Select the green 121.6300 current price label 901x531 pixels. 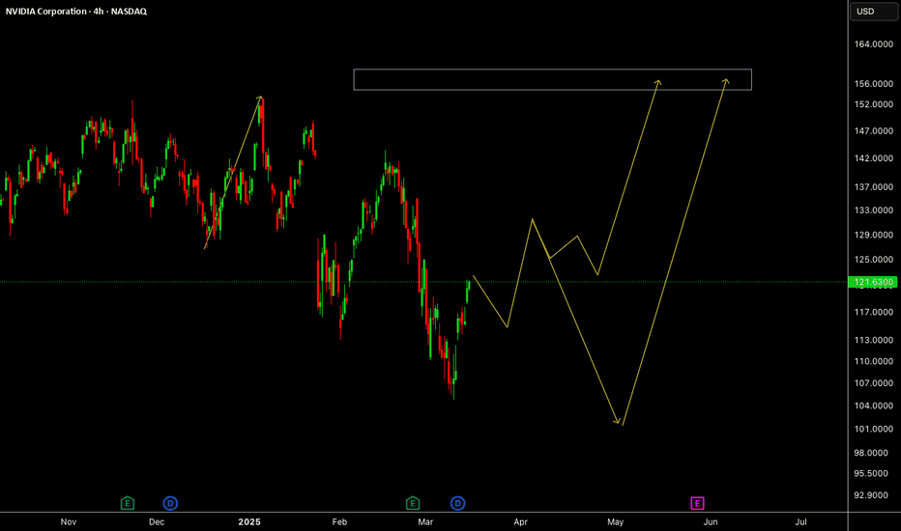872,282
